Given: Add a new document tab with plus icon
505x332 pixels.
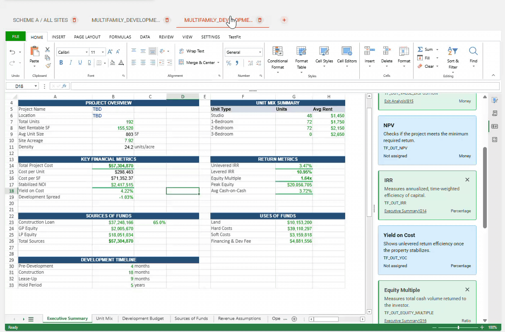Looking at the screenshot, I should [x=284, y=20].
